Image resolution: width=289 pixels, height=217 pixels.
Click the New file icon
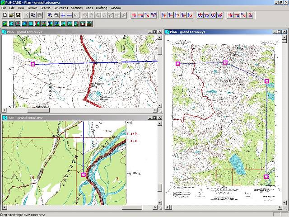pos(5,15)
